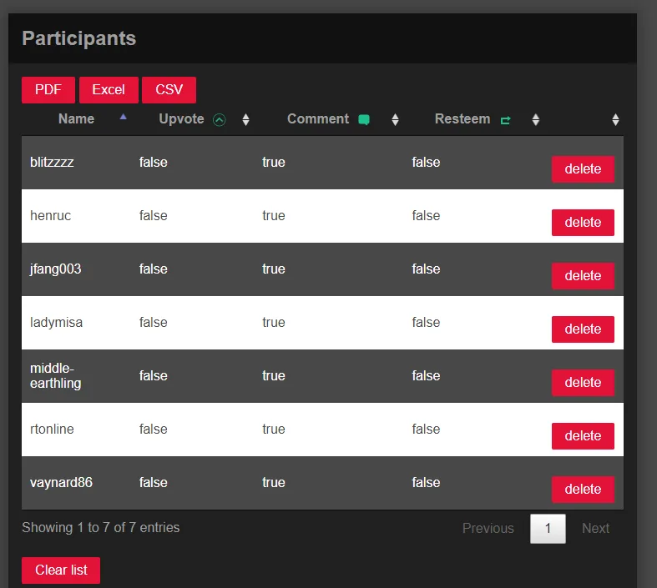
Task: Sort table by Upvote column header
Action: (x=181, y=119)
